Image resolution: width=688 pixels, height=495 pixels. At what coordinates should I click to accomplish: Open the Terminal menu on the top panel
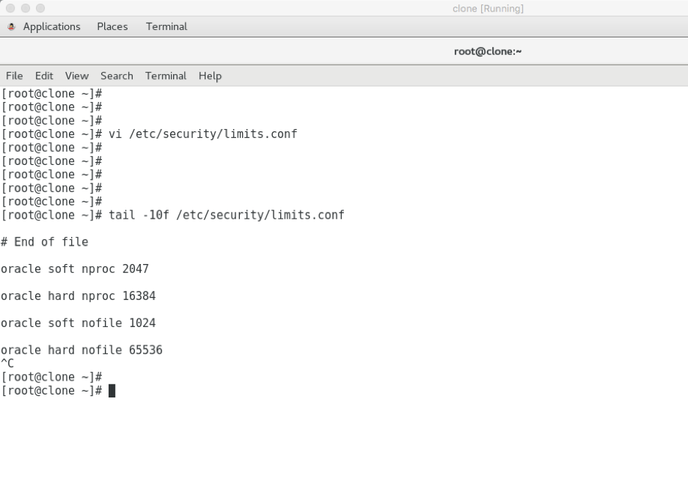(x=166, y=26)
